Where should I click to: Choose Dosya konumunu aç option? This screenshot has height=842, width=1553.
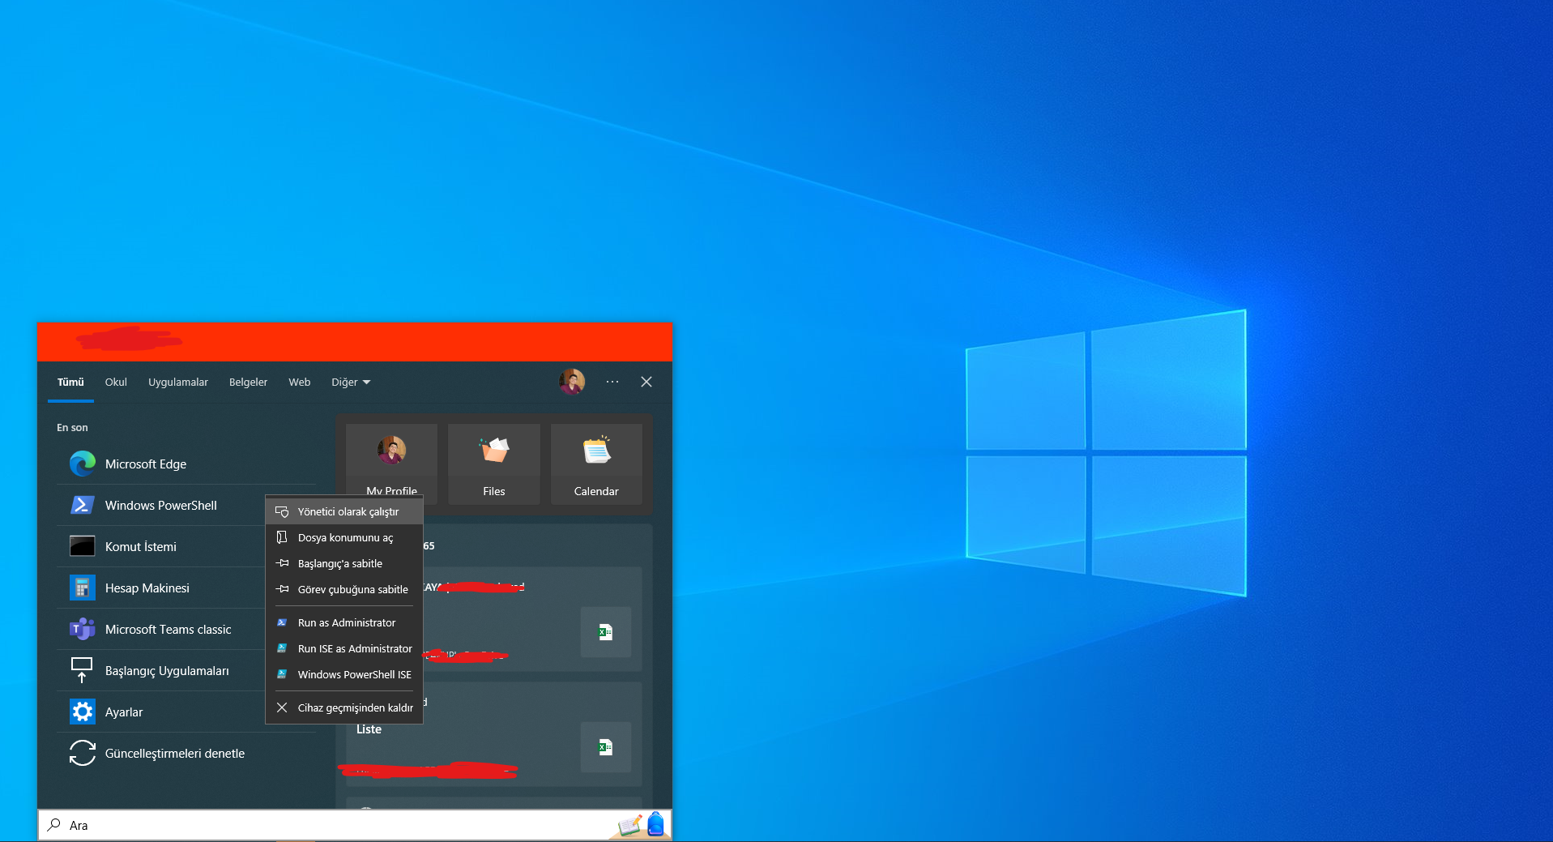click(345, 538)
